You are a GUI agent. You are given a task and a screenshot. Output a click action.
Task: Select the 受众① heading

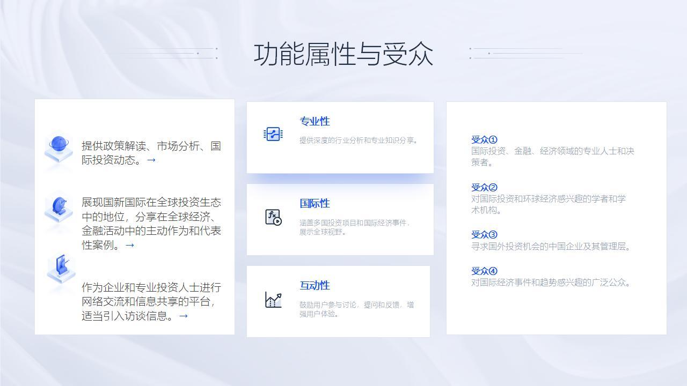click(x=484, y=140)
